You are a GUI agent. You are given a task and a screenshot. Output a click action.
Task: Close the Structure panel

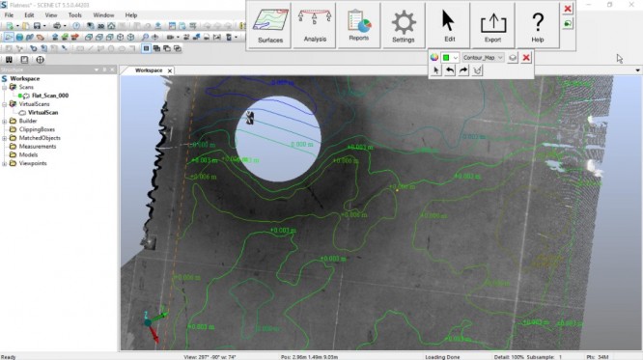[112, 69]
